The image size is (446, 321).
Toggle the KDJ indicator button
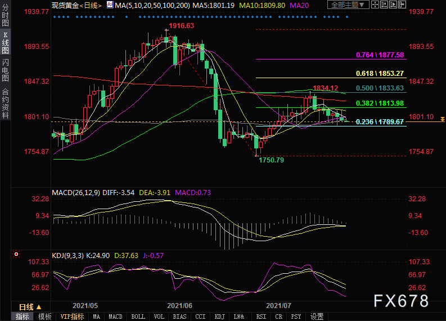(219, 317)
